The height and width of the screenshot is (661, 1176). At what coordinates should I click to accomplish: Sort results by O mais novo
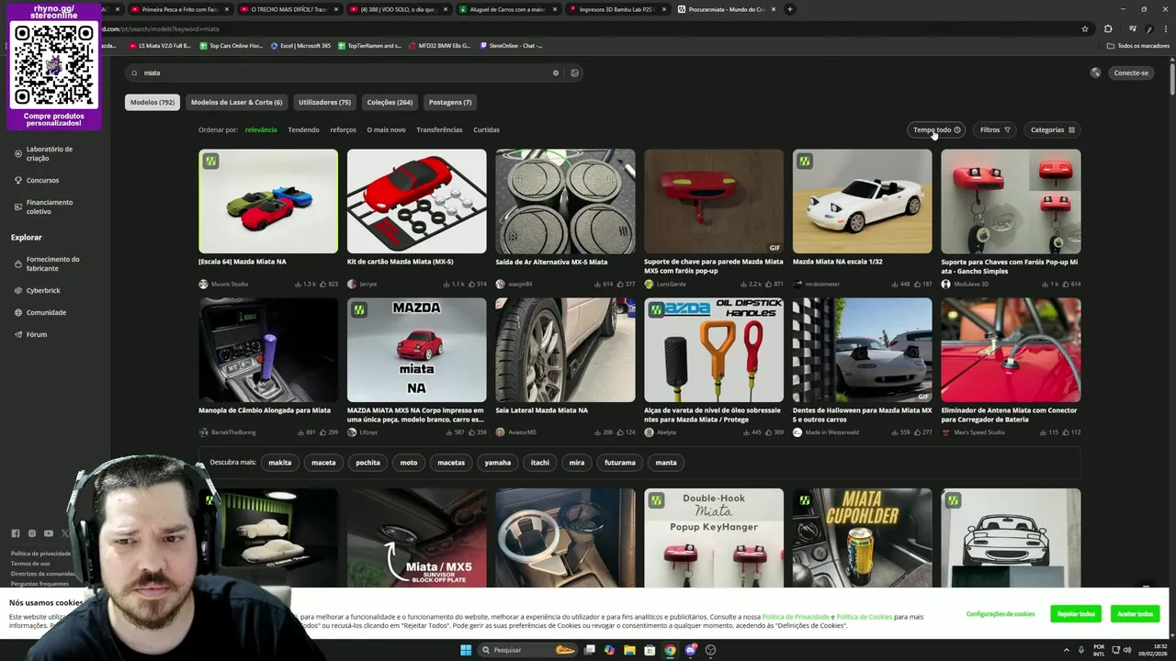(x=386, y=129)
